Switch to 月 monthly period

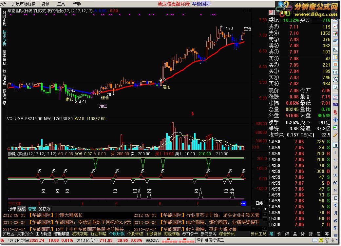pyautogui.click(x=335, y=213)
